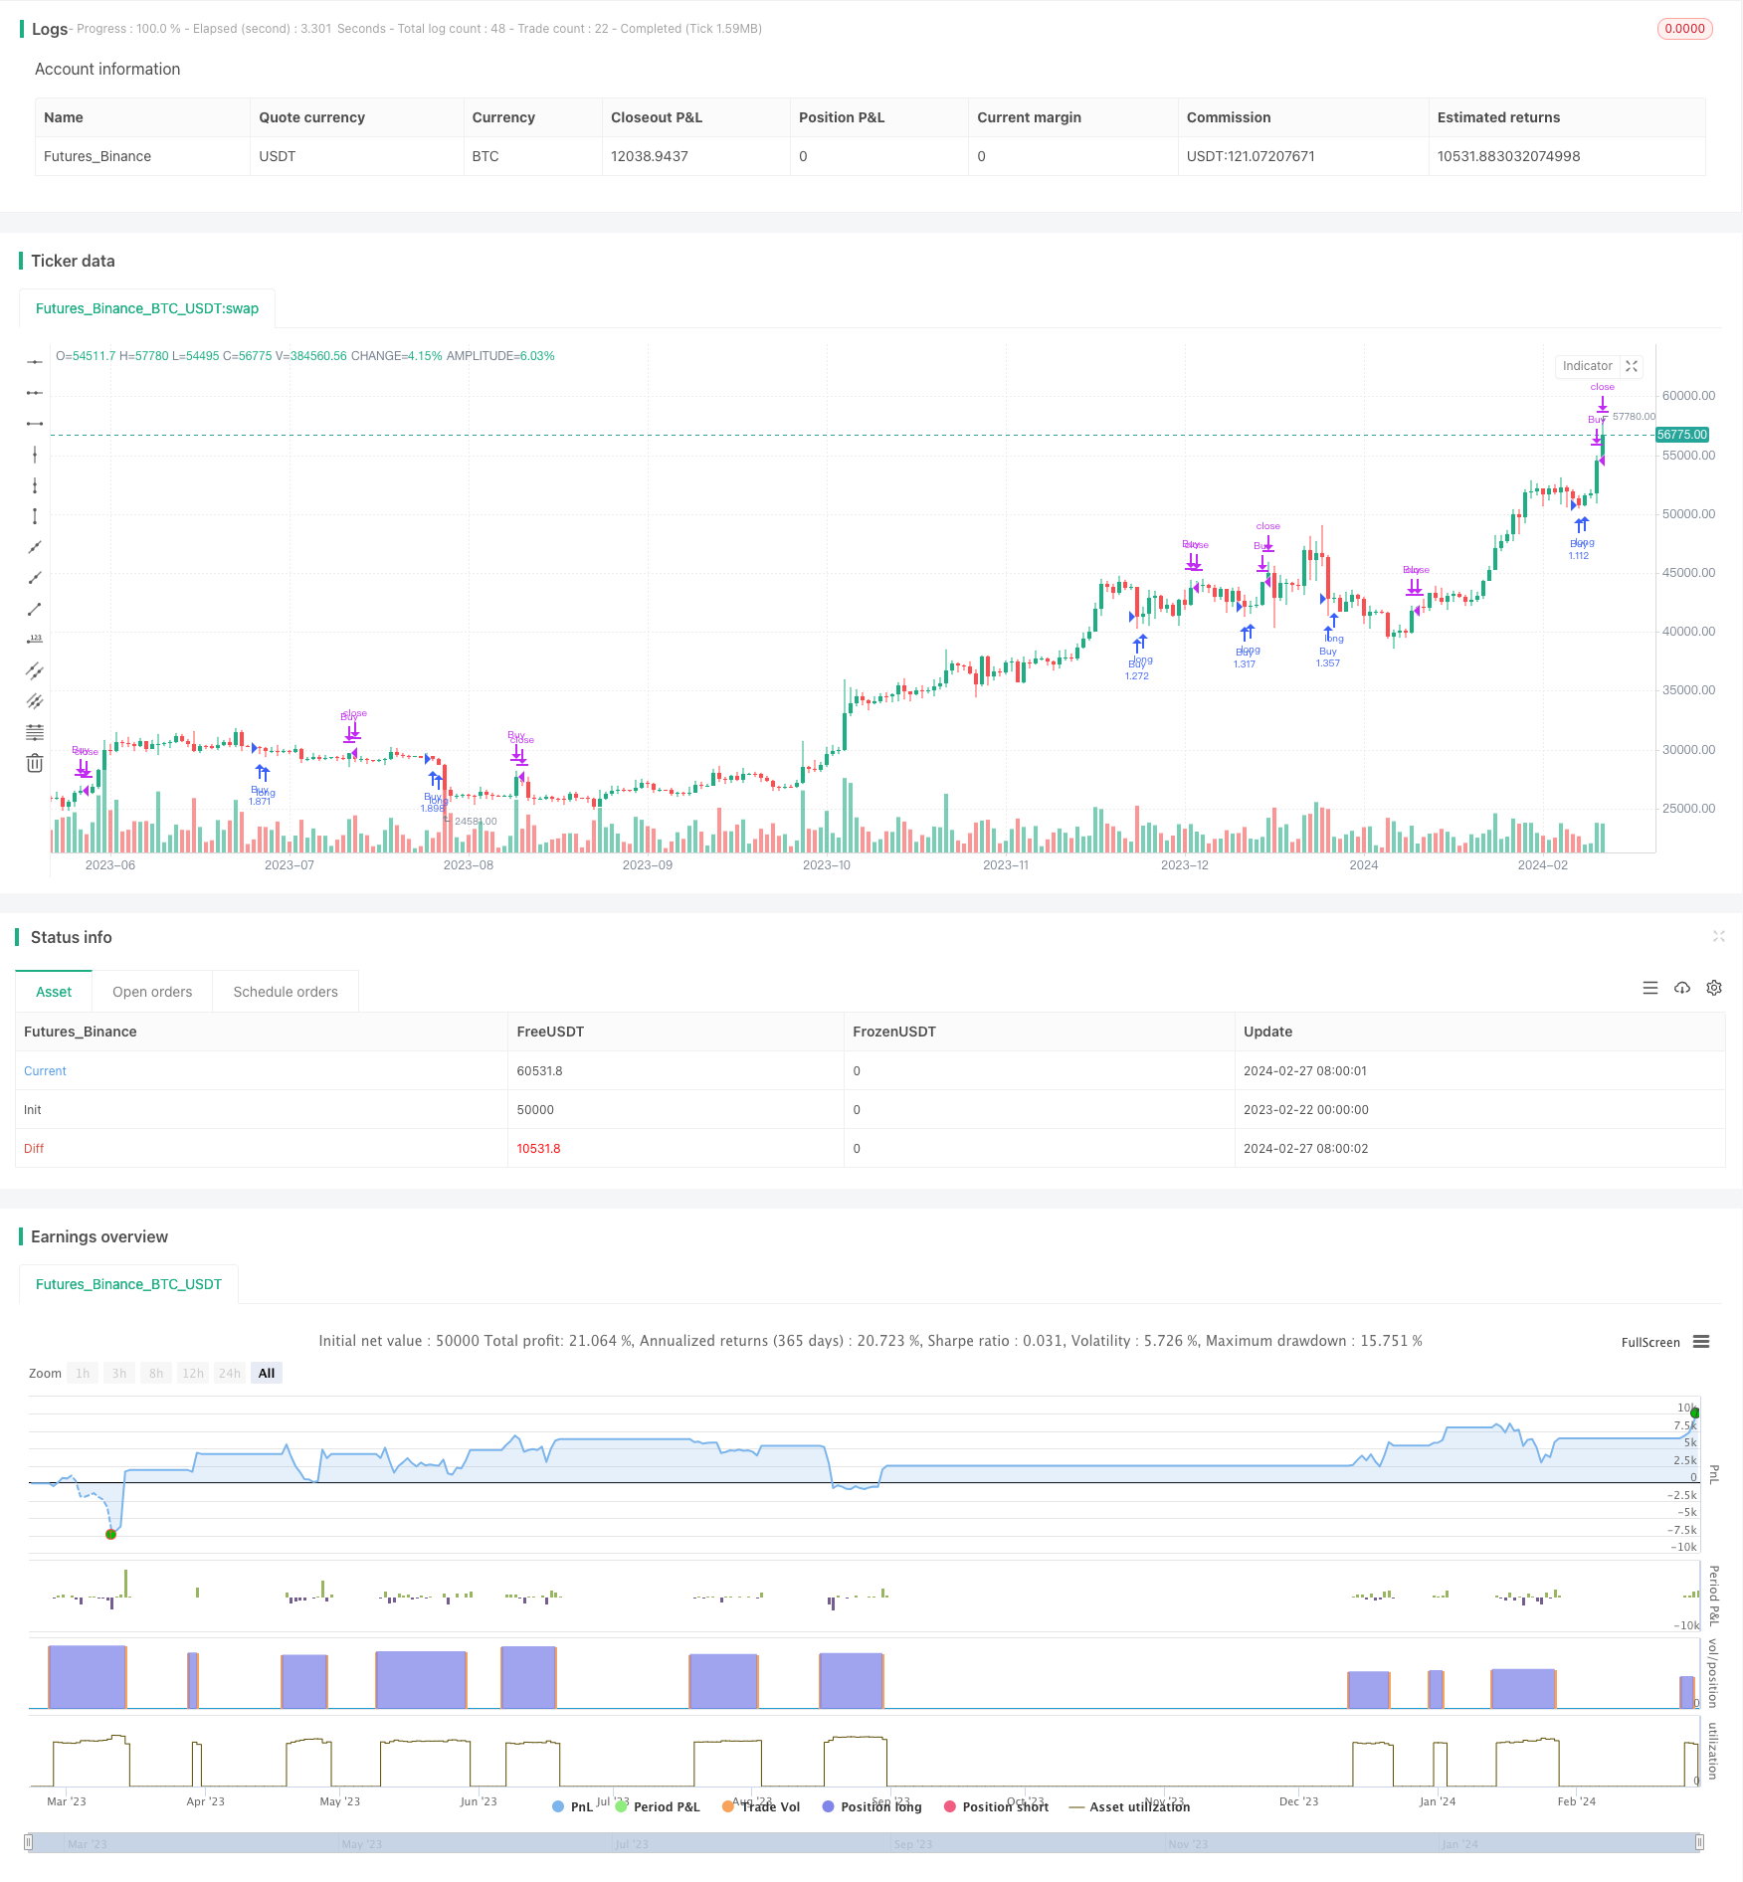Select the parallel straight lines tool
Image resolution: width=1743 pixels, height=1882 pixels.
click(35, 701)
